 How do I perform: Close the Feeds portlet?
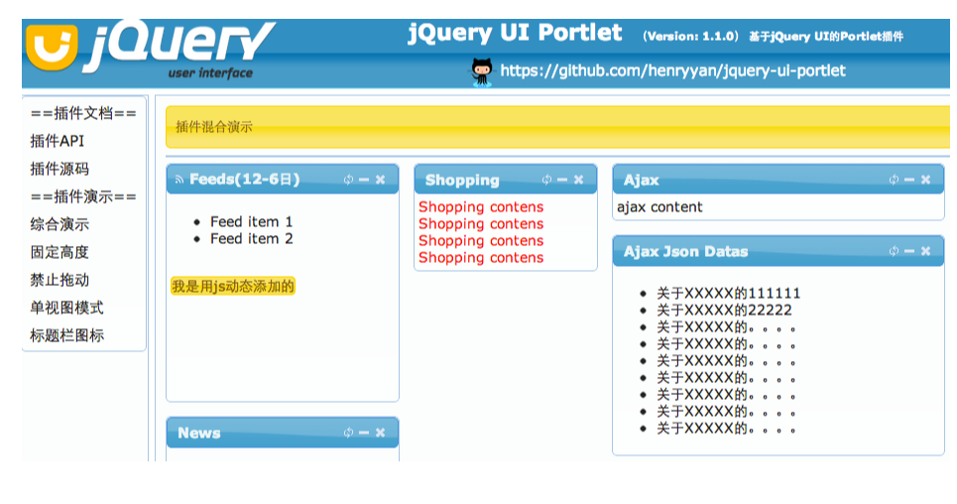pyautogui.click(x=380, y=180)
